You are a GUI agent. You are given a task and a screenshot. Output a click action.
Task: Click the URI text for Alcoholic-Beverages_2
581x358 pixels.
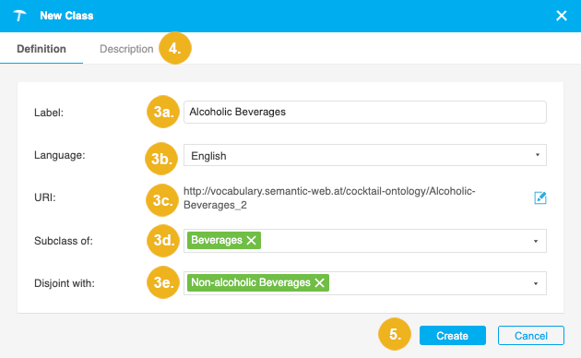tap(329, 197)
